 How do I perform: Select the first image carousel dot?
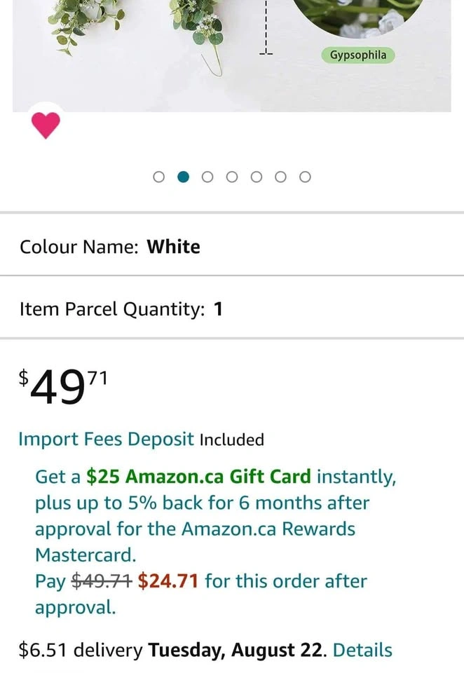point(159,177)
